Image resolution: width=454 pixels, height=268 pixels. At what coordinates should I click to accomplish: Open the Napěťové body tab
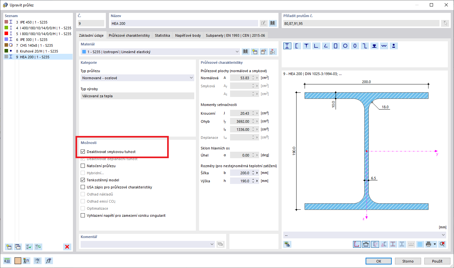point(188,35)
